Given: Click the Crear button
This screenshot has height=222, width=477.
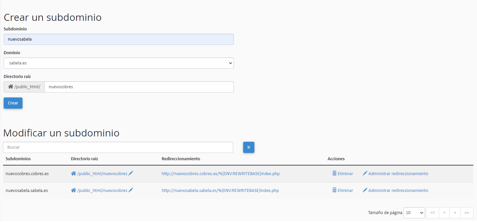Looking at the screenshot, I should (x=13, y=103).
